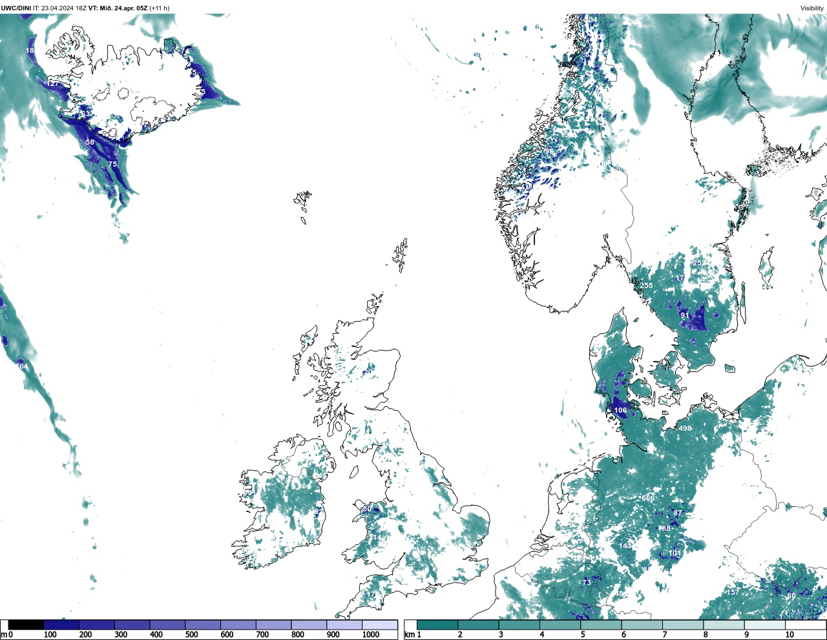Click the '1000' tick label on meter scale
This screenshot has width=827, height=640.
pos(370,635)
